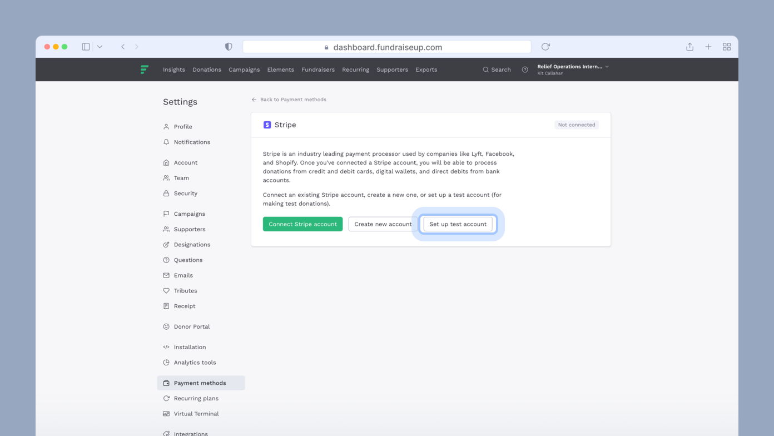
Task: Switch to the Recurring section in the navbar
Action: click(355, 70)
